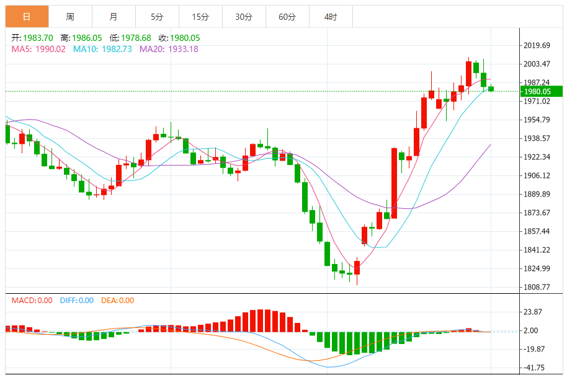This screenshot has height=375, width=567.
Task: Click the 1824.99 price axis label
Action: pyautogui.click(x=537, y=269)
